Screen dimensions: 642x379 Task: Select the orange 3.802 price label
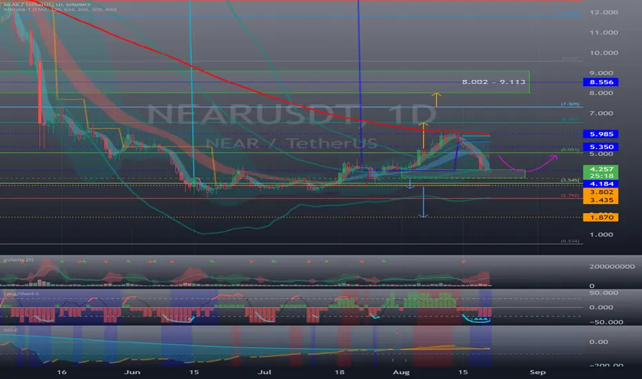point(601,192)
